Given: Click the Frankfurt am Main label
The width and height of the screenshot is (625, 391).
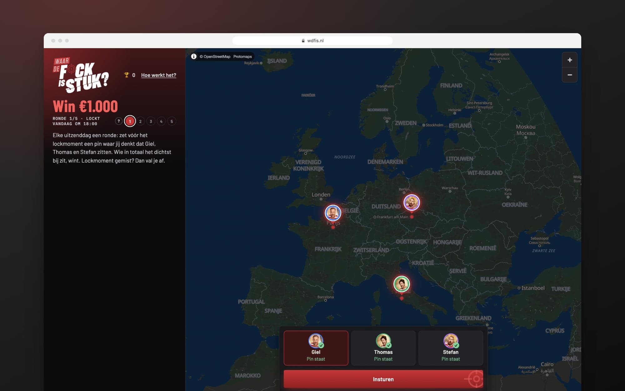Looking at the screenshot, I should [x=392, y=217].
